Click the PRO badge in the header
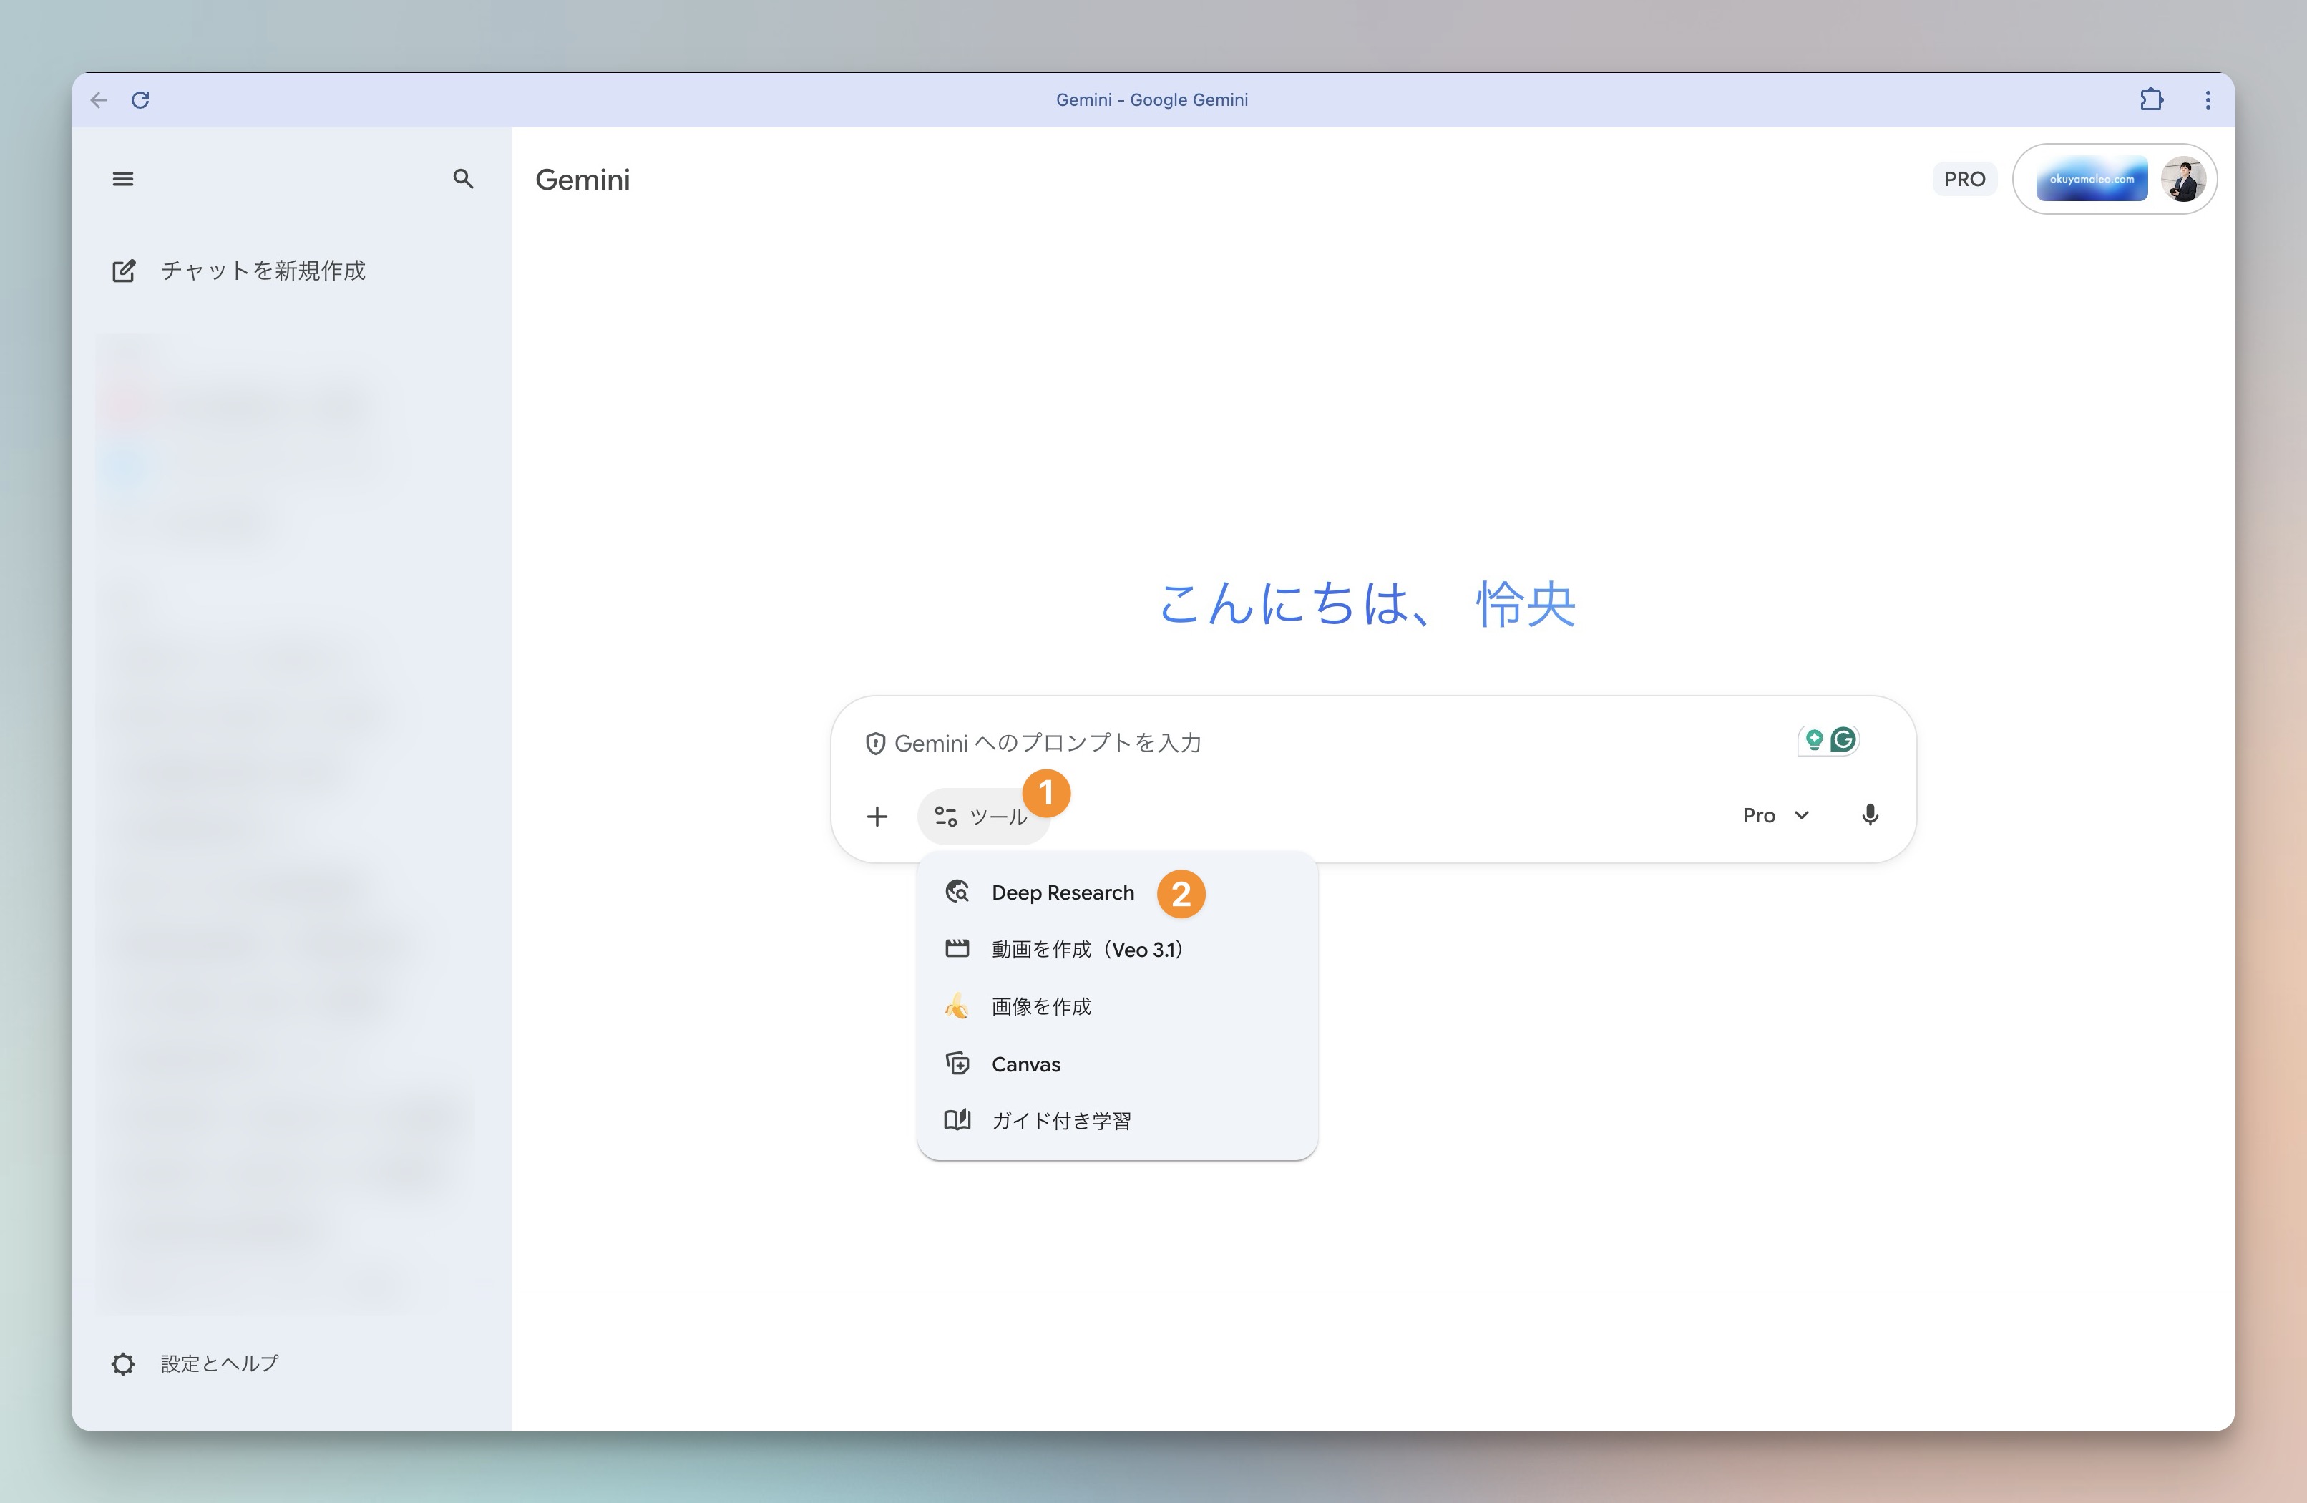2307x1503 pixels. point(1964,178)
